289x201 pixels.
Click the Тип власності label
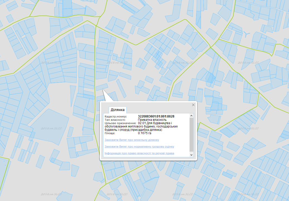coord(115,120)
